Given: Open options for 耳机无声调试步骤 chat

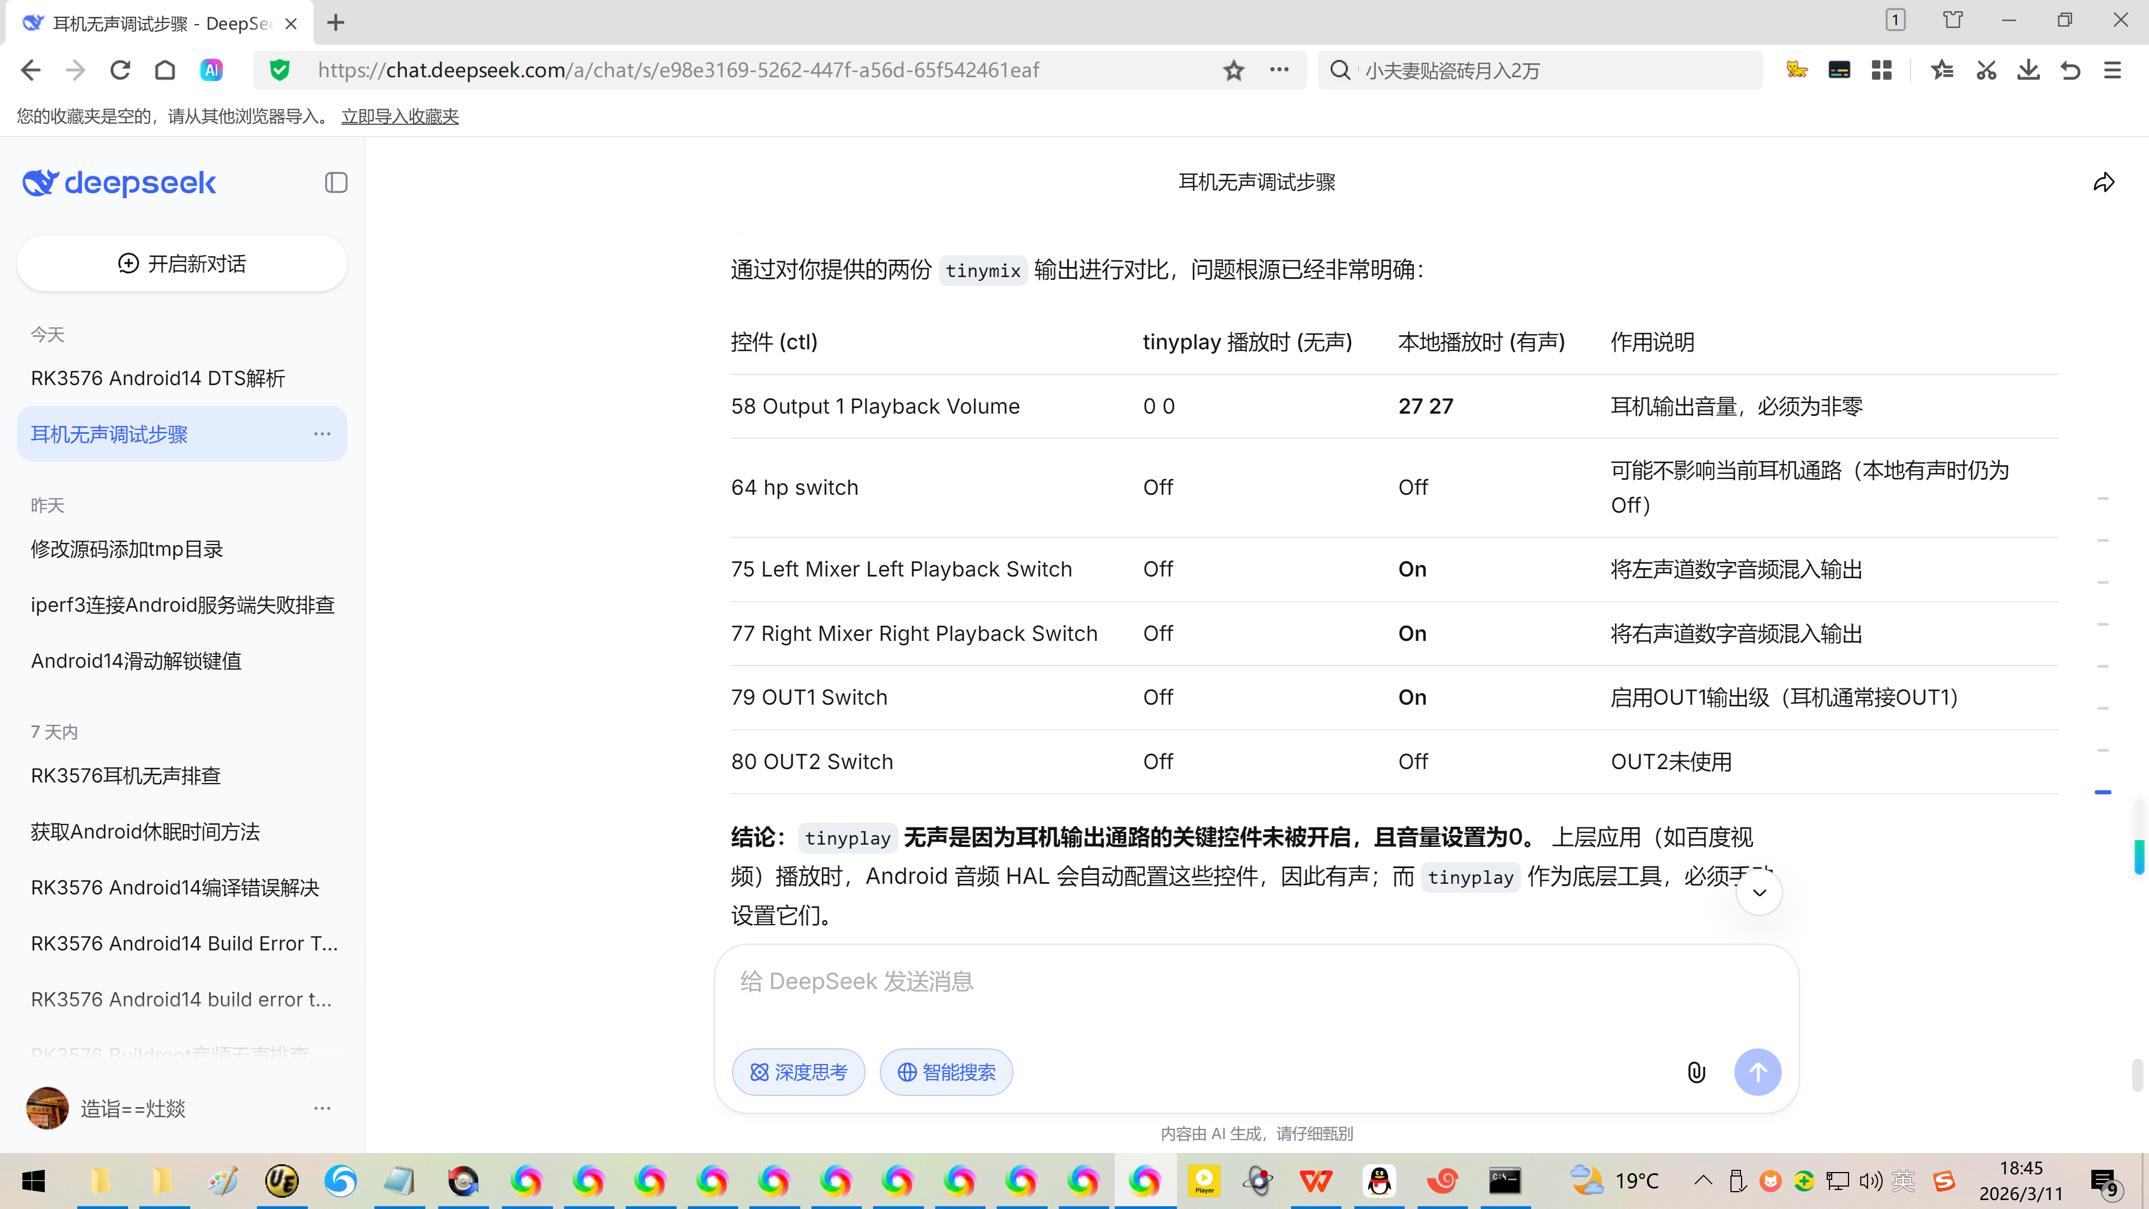Looking at the screenshot, I should [x=322, y=434].
